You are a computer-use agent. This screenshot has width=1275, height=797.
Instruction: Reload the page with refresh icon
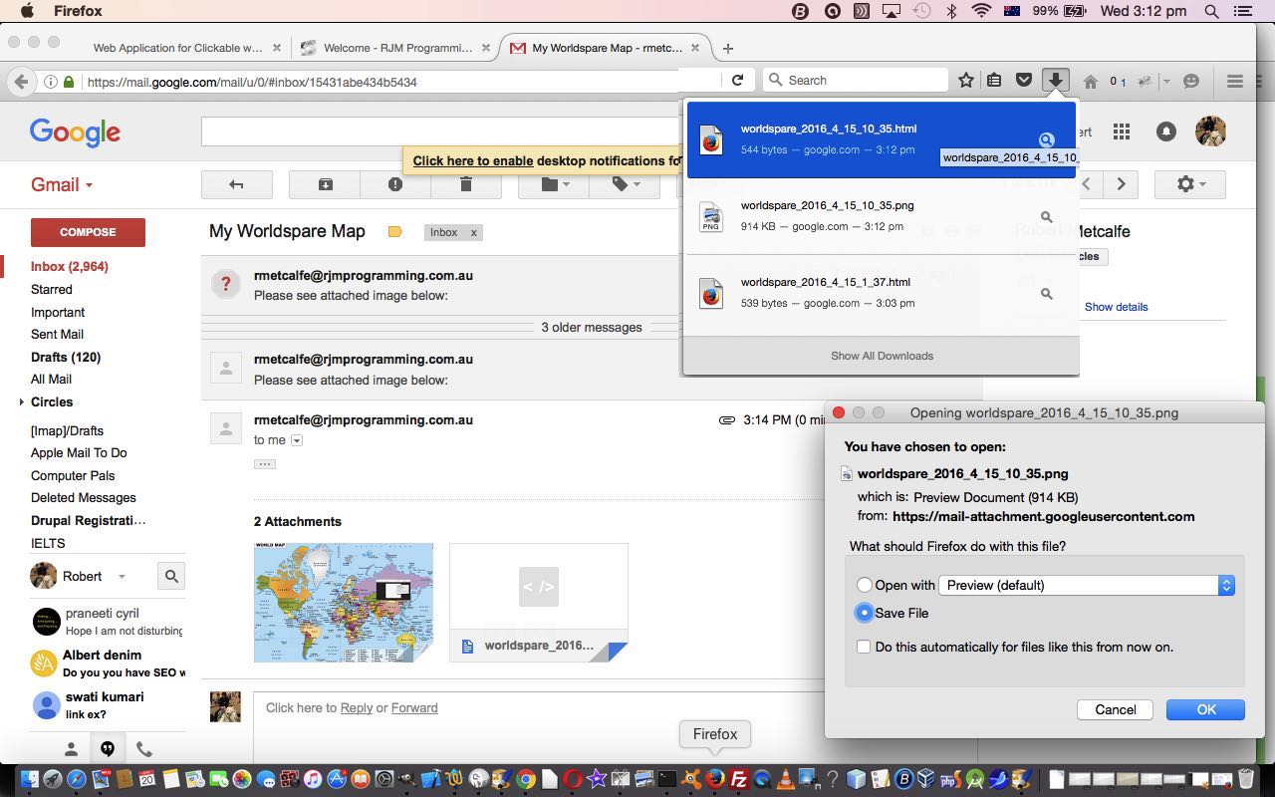737,81
